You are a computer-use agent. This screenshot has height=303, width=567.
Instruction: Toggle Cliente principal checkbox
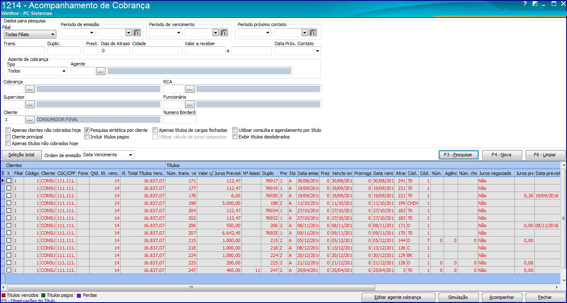coord(8,137)
